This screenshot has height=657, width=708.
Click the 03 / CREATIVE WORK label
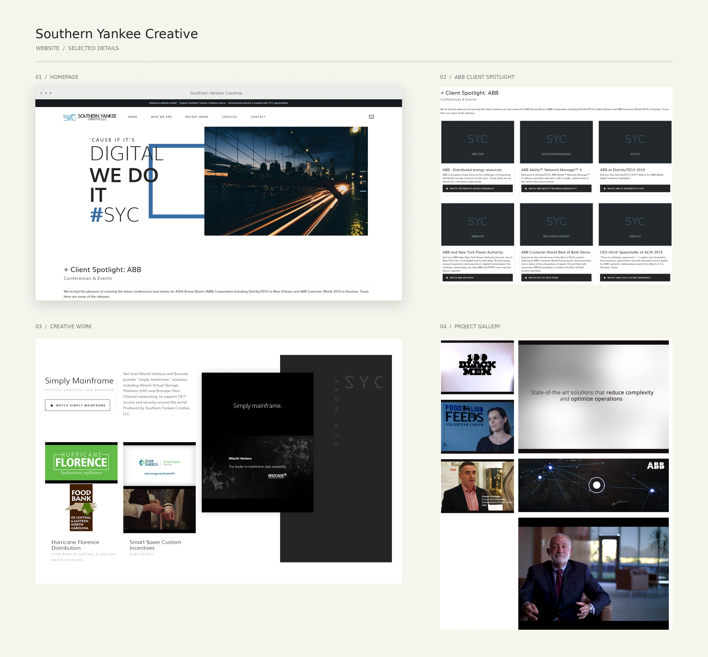(x=64, y=326)
